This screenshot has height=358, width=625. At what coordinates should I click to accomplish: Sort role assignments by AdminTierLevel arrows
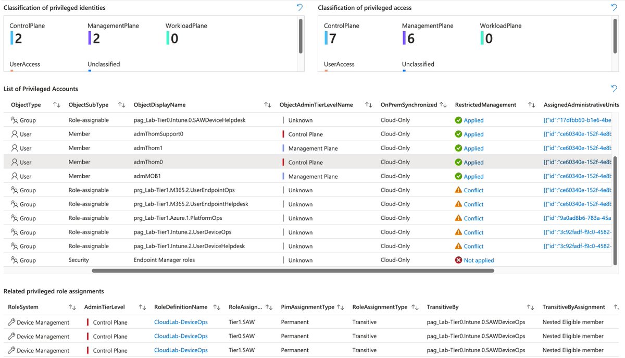(x=142, y=307)
